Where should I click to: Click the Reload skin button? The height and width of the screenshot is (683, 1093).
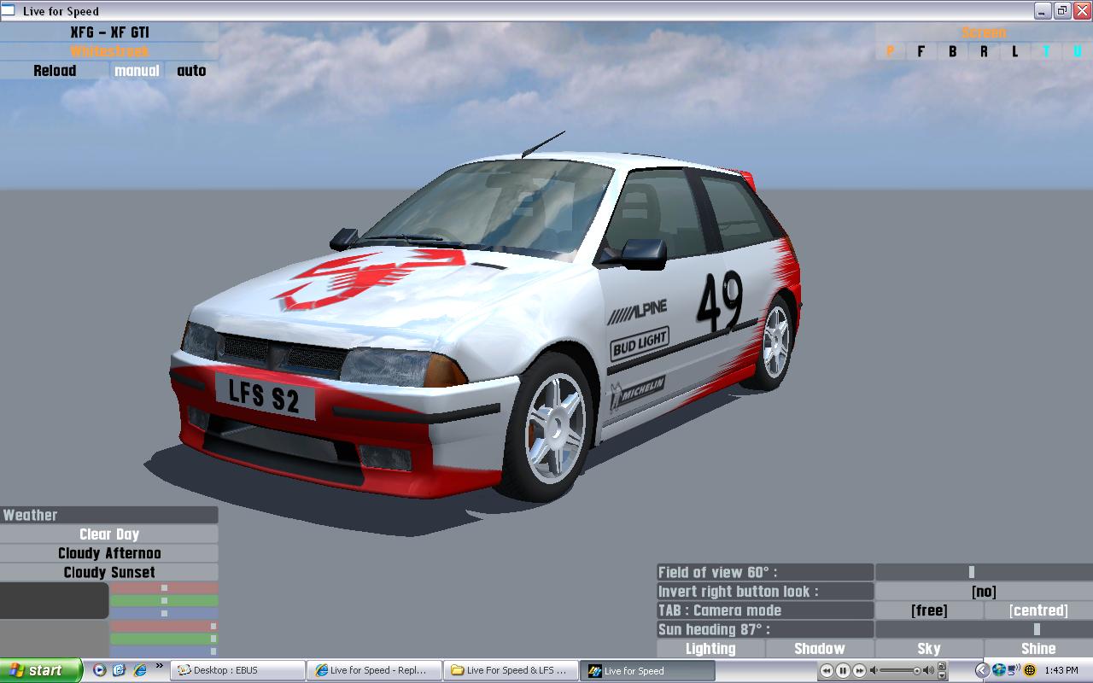pyautogui.click(x=55, y=71)
